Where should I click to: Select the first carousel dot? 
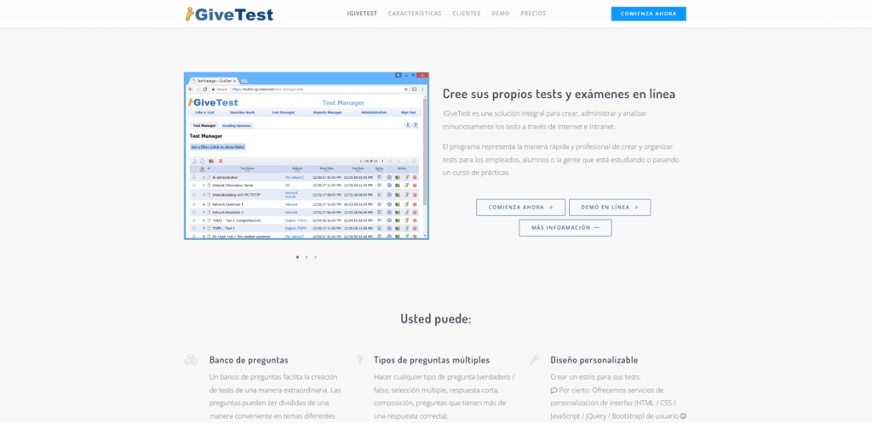[297, 257]
